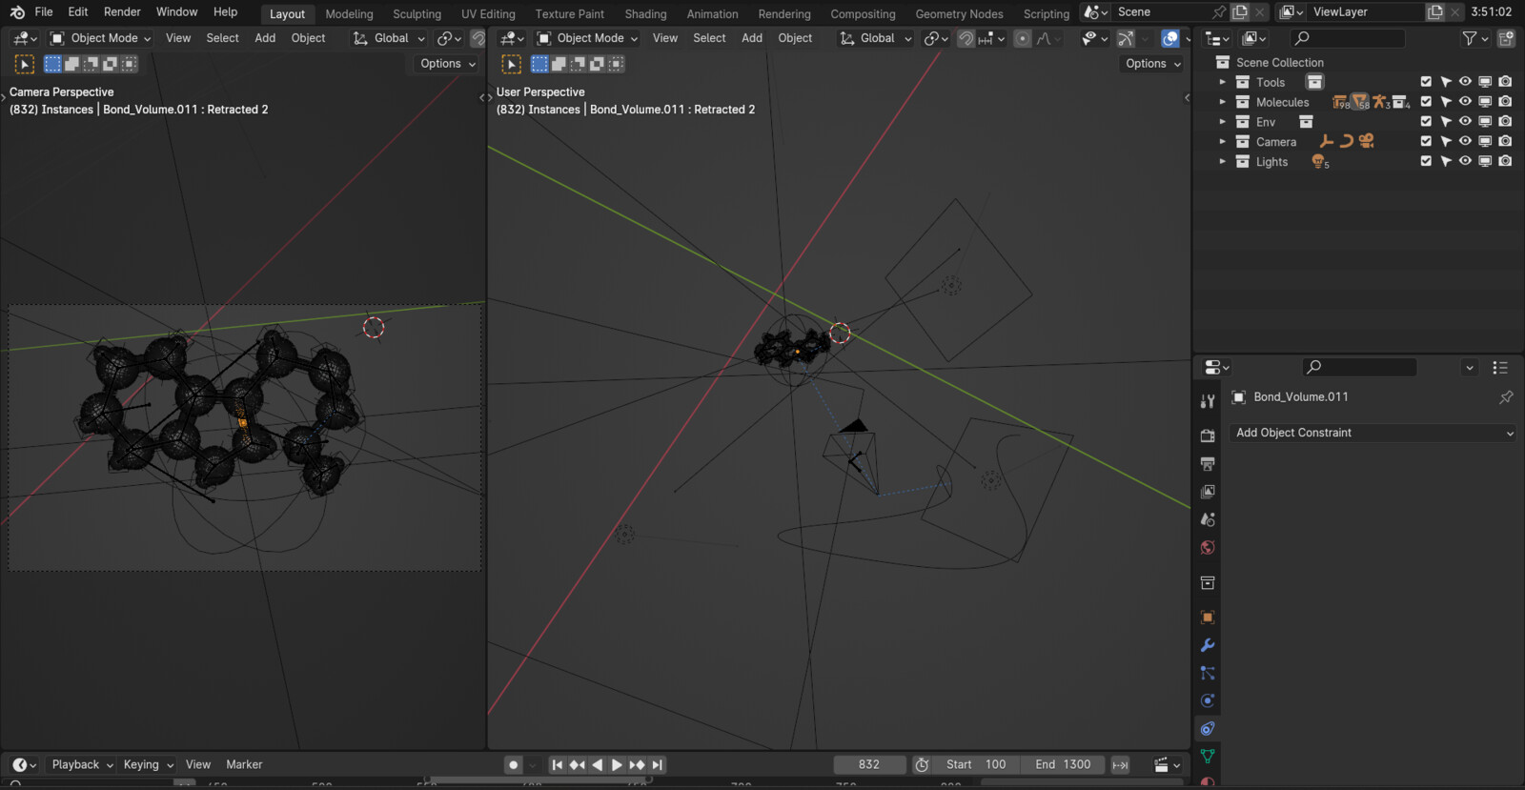Open the World properties tab
This screenshot has height=790, width=1525.
1208,548
